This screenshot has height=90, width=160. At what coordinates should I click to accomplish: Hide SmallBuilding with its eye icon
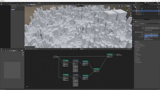(x=159, y=13)
